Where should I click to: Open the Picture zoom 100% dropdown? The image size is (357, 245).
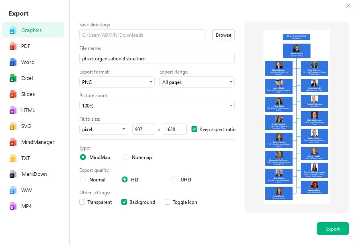(x=157, y=106)
